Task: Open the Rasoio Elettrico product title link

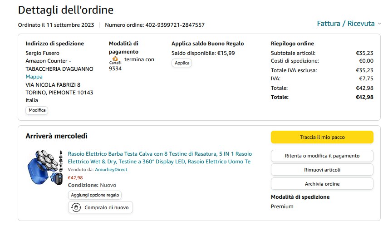Action: [x=160, y=157]
